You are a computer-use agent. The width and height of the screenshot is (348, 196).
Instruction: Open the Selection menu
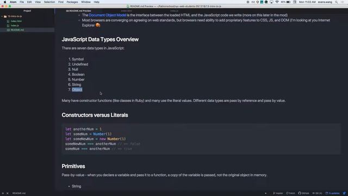point(49,2)
